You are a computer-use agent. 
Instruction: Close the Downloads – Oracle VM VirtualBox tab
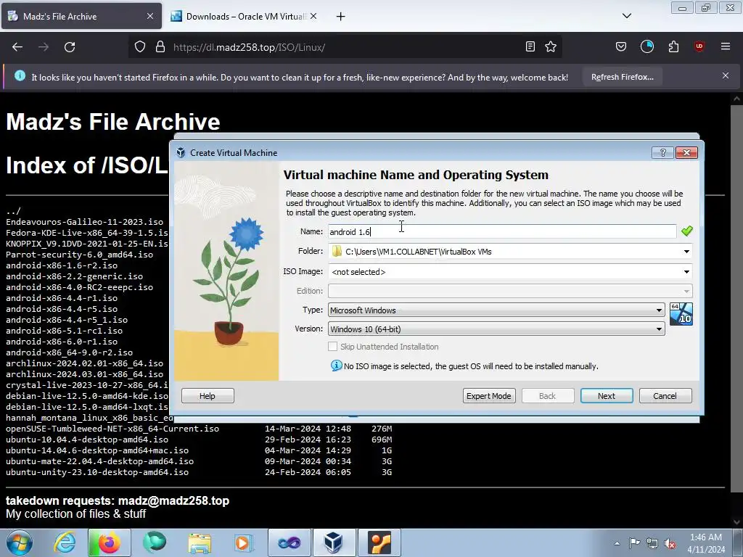313,16
